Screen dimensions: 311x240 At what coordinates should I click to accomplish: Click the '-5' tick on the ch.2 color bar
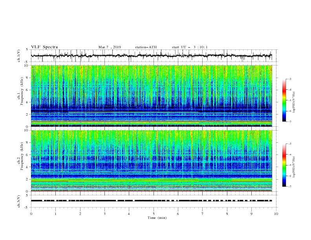(x=290, y=165)
